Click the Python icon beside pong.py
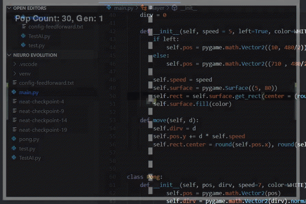Image resolution: width=306 pixels, height=204 pixels. 14,139
